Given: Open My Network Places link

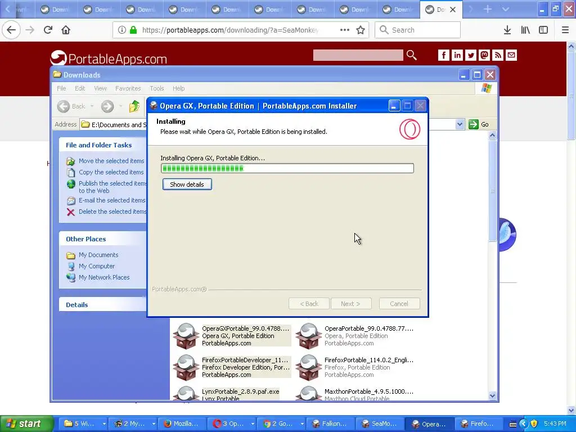Looking at the screenshot, I should click(104, 277).
